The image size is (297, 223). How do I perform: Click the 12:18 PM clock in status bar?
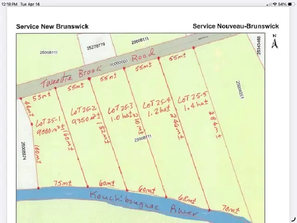pos(9,4)
